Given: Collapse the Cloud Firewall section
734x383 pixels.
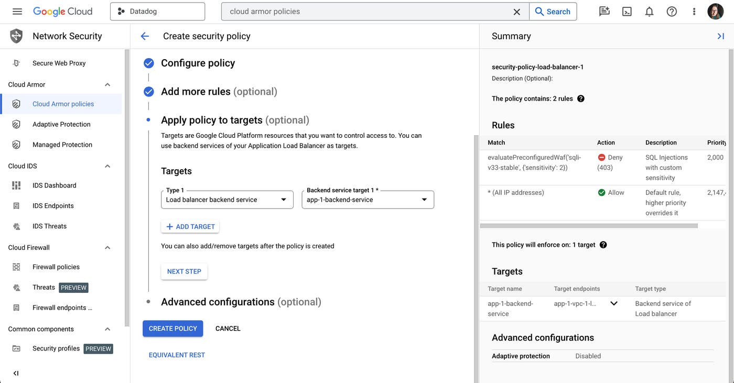Looking at the screenshot, I should (107, 247).
